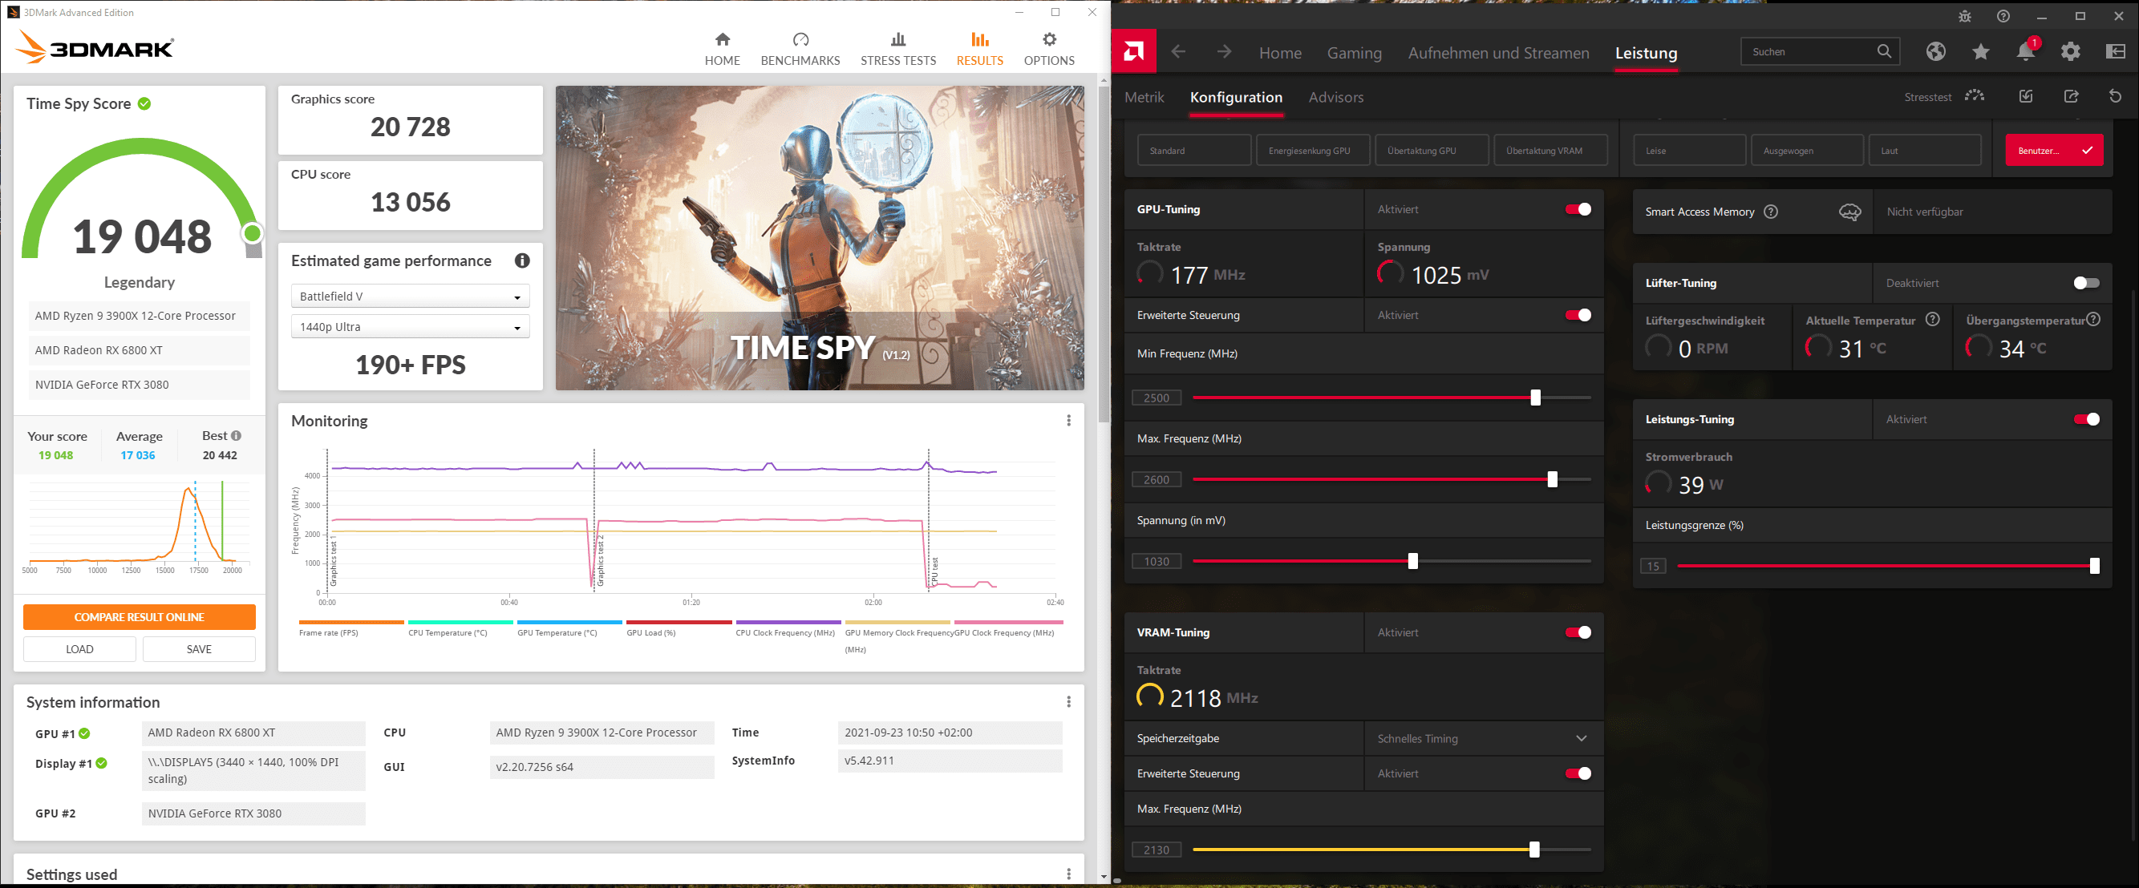Click the AMD favorites star icon
Image resolution: width=2139 pixels, height=888 pixels.
point(1980,52)
